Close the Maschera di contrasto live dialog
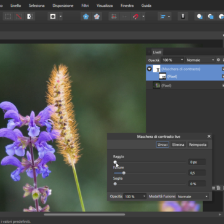This screenshot has height=224, width=224. [x=209, y=137]
